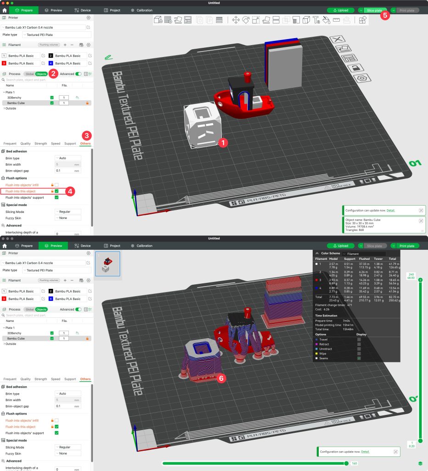Screen dimensions: 428x471
Task: Toggle the red-outlined Flush into this object checkbox
Action: point(56,191)
